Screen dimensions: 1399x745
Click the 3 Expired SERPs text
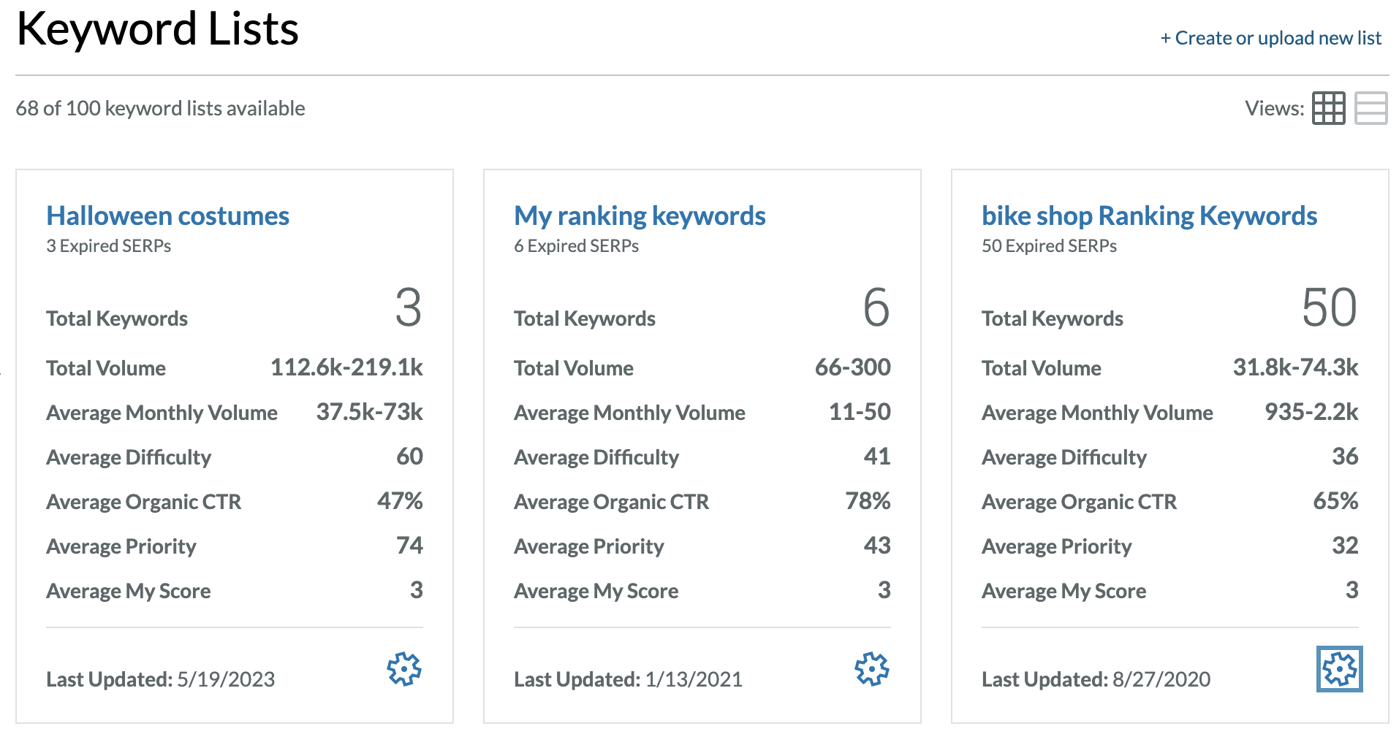(108, 246)
